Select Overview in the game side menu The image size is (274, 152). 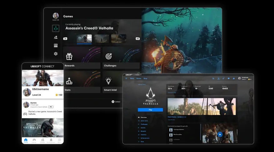tap(142, 117)
